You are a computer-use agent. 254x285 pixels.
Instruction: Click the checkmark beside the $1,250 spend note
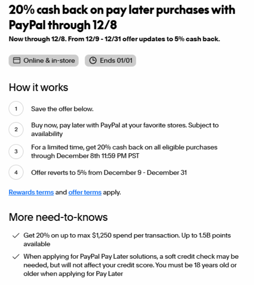click(x=16, y=236)
